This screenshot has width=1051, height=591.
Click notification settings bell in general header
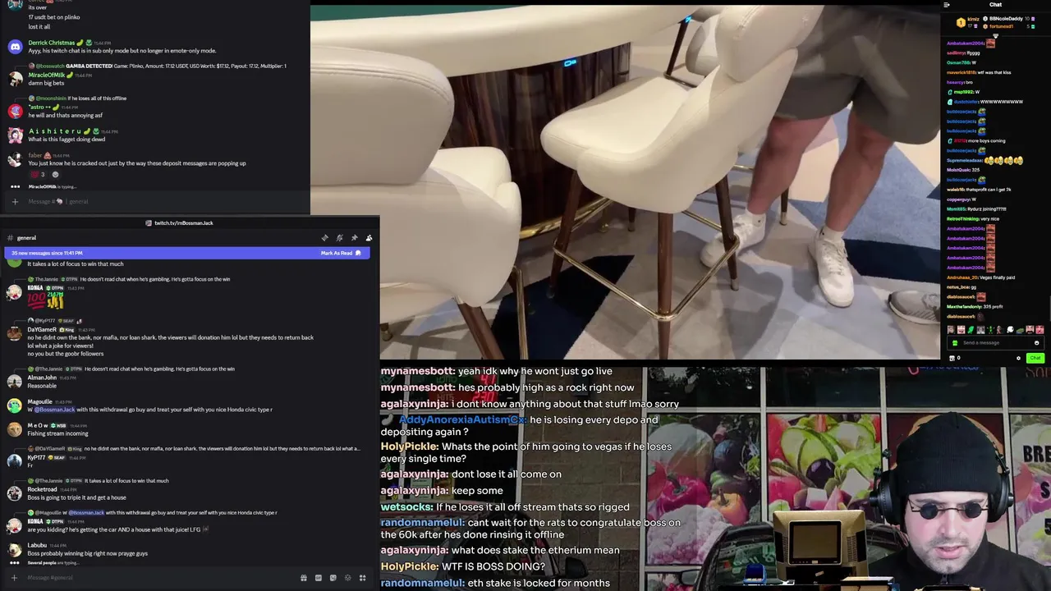[x=340, y=238]
